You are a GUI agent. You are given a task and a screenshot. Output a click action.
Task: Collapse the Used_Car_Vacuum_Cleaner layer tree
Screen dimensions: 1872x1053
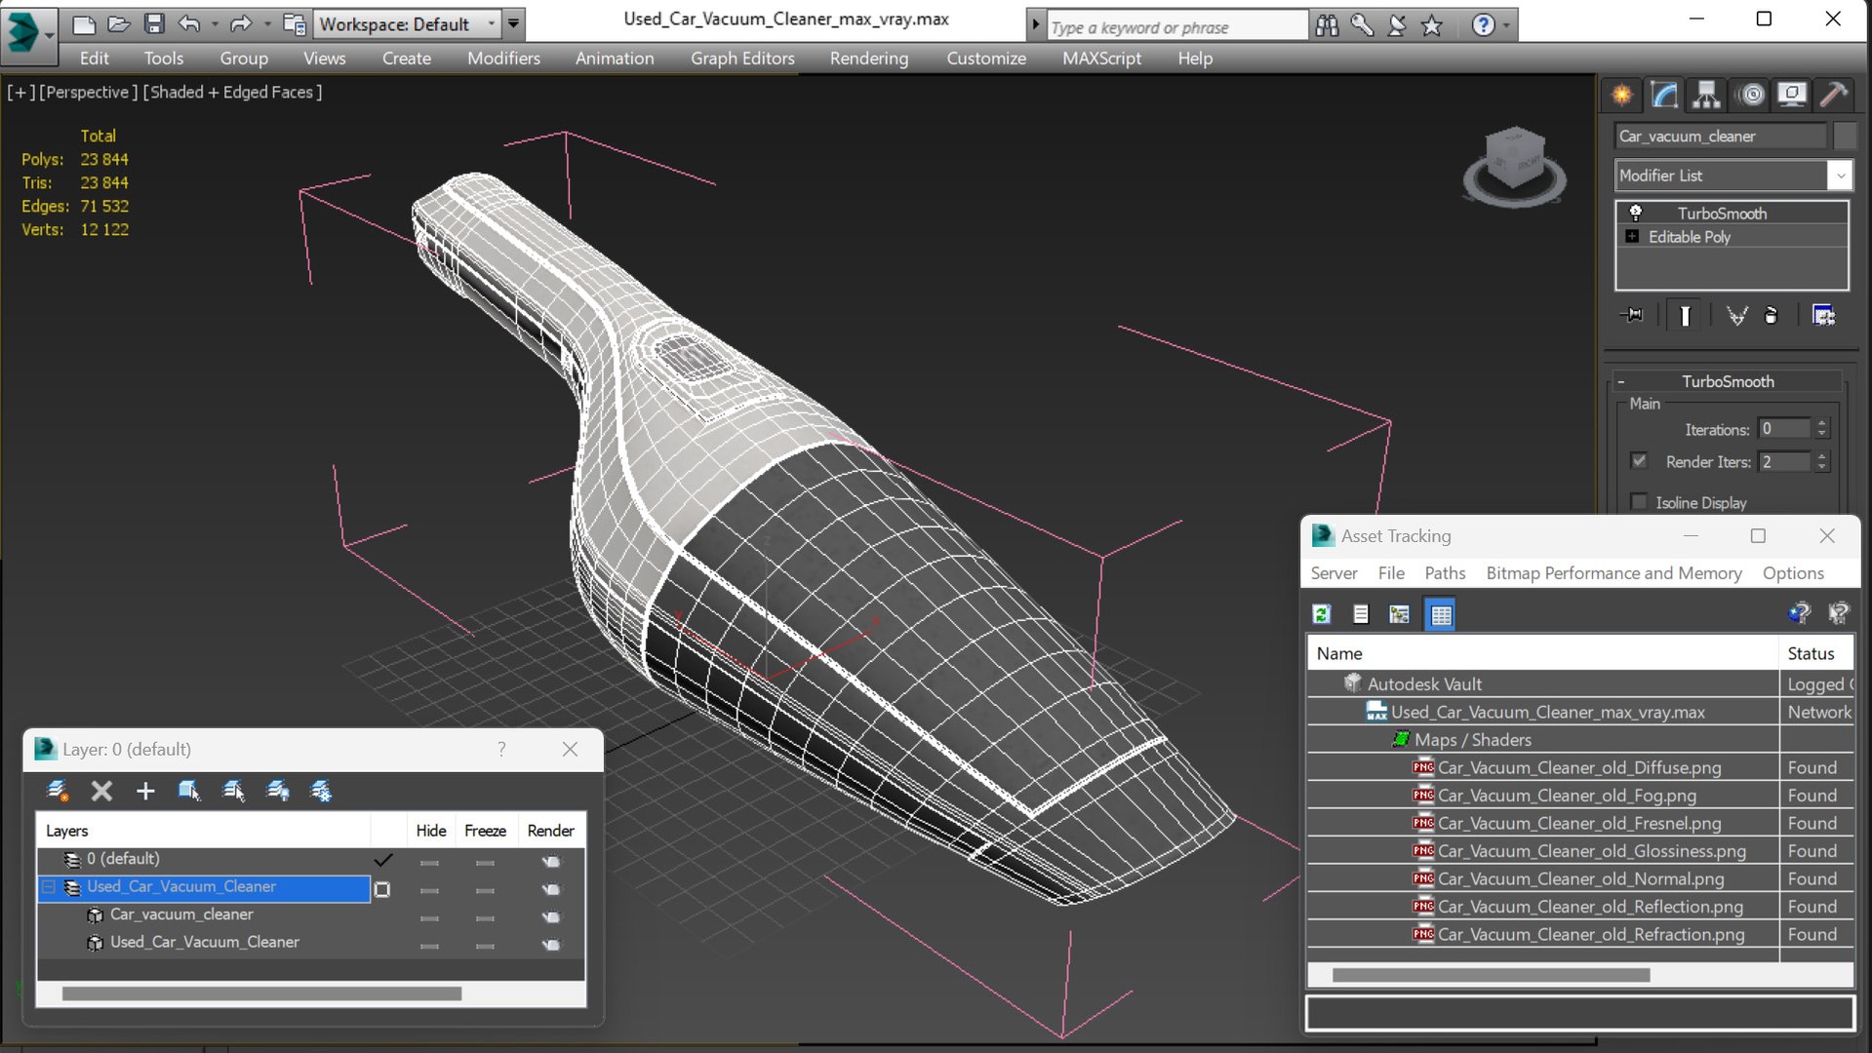pos(49,887)
